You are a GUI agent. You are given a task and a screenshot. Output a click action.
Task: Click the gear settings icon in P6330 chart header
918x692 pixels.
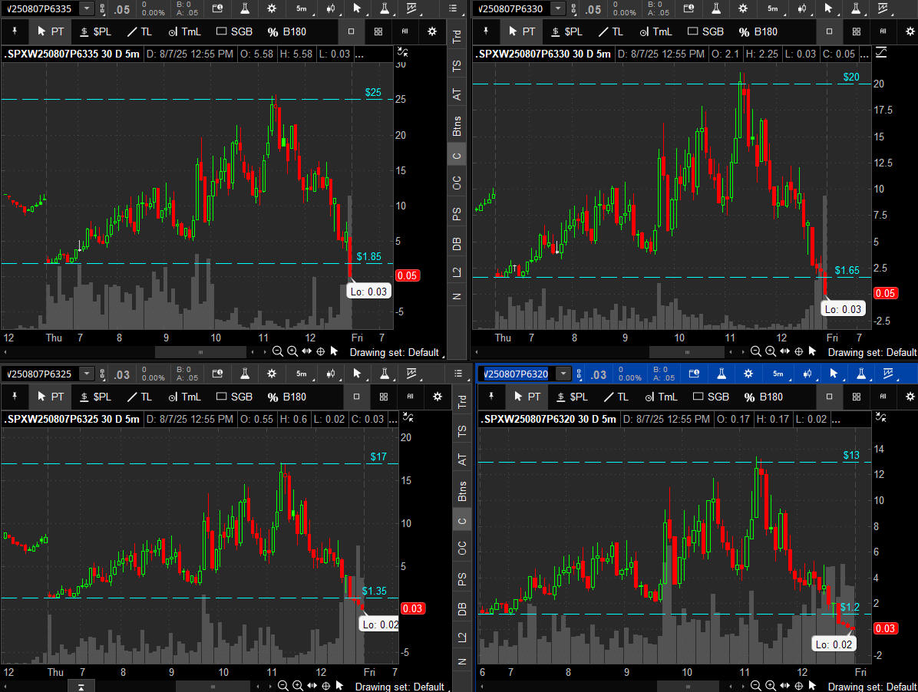pos(744,8)
